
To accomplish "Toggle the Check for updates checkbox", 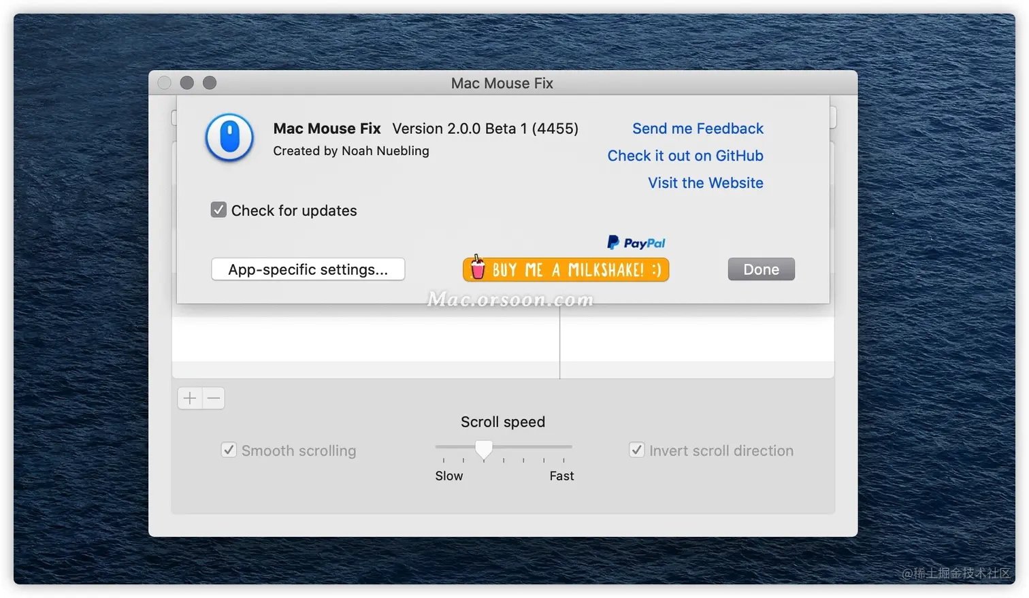I will coord(218,210).
